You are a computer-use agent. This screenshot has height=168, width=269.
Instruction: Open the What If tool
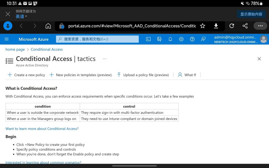point(187,75)
